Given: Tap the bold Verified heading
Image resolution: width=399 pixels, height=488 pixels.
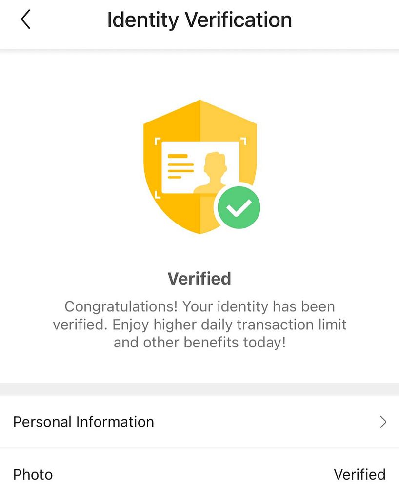Looking at the screenshot, I should click(x=199, y=279).
